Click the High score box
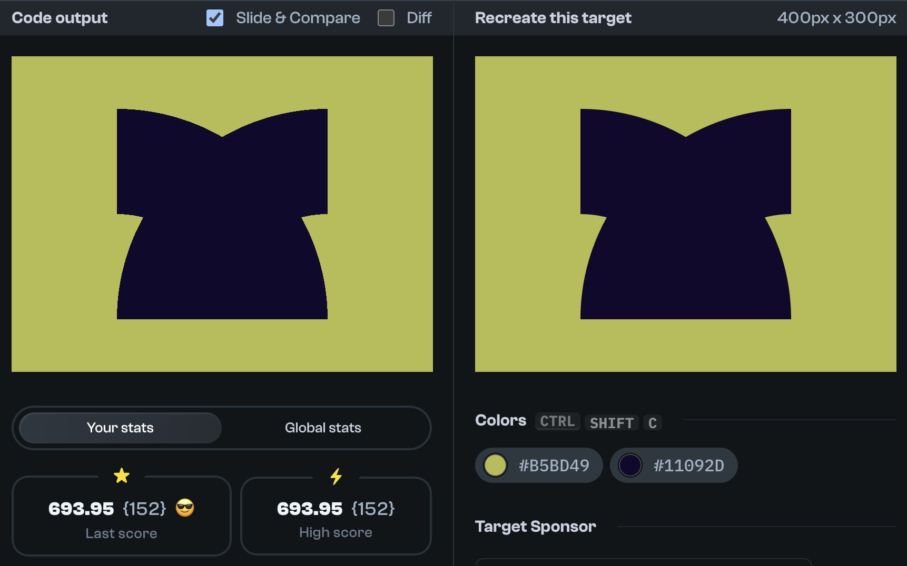Image resolution: width=907 pixels, height=566 pixels. tap(336, 516)
